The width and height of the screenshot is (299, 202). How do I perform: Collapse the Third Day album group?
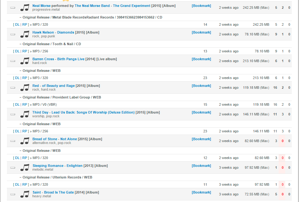(13, 114)
